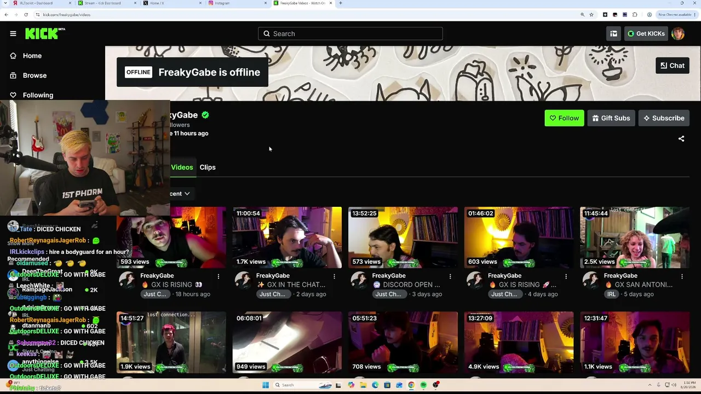Open Chrome from the taskbar
The height and width of the screenshot is (394, 701).
[x=411, y=385]
